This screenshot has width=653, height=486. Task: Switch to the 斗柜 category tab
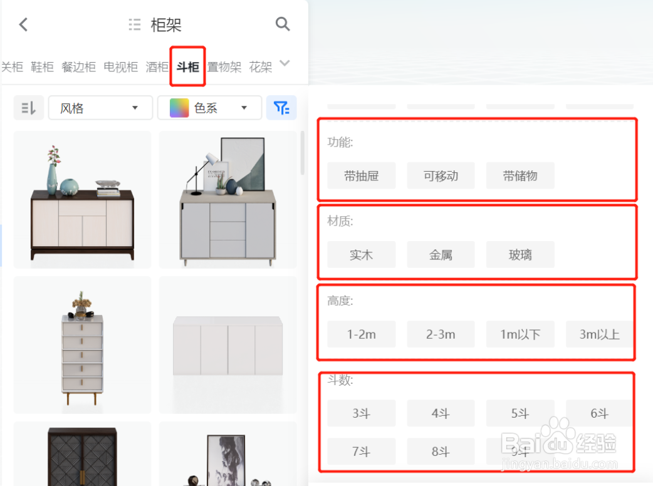pyautogui.click(x=187, y=67)
